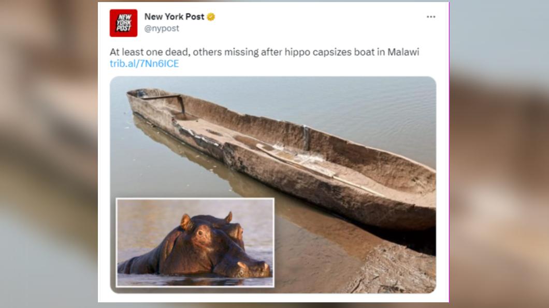
Task: Click the canoe's shadow reflection on the water
Action: point(210,167)
